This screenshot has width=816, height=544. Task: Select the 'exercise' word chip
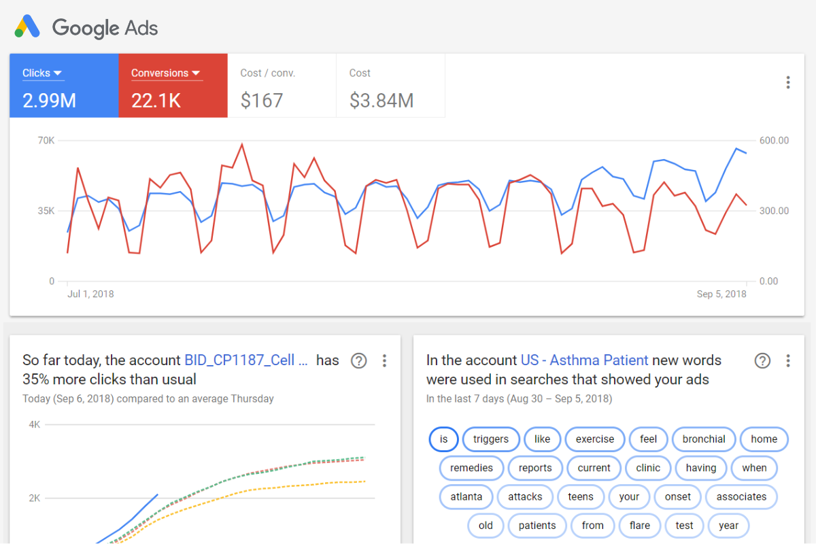click(595, 439)
